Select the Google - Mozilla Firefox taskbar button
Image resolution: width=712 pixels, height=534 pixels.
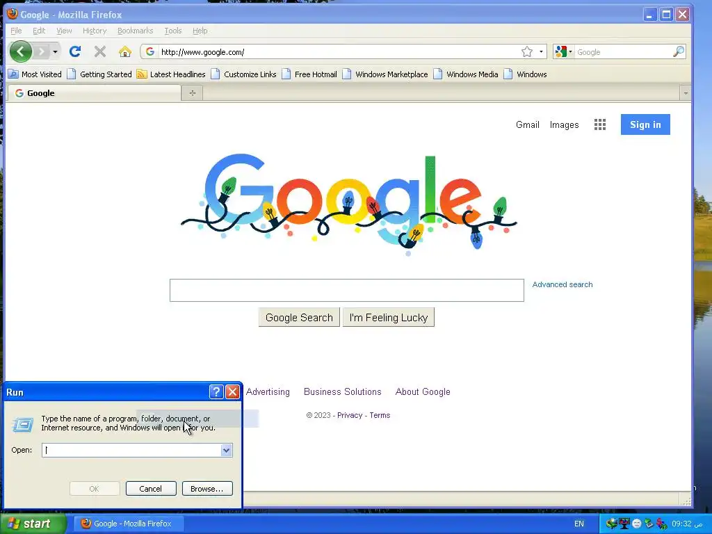click(x=129, y=524)
